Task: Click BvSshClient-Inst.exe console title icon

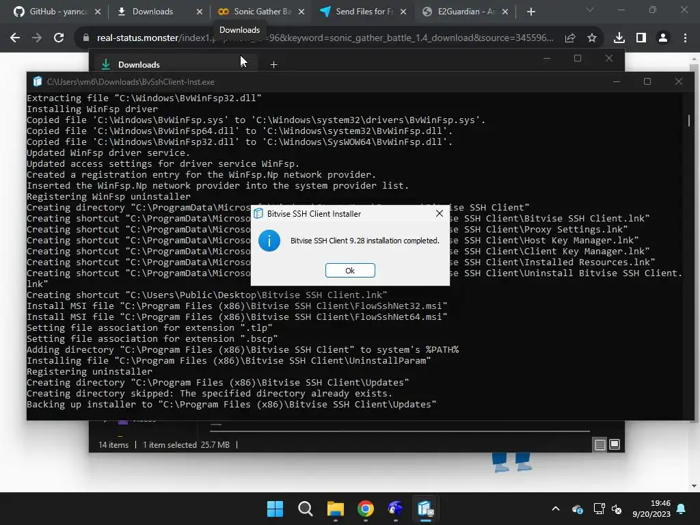Action: 38,82
